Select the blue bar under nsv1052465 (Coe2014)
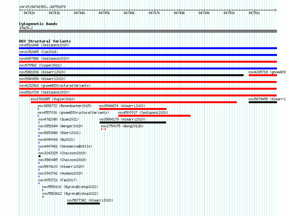Viewport: 286px width, 216px height. point(148,55)
